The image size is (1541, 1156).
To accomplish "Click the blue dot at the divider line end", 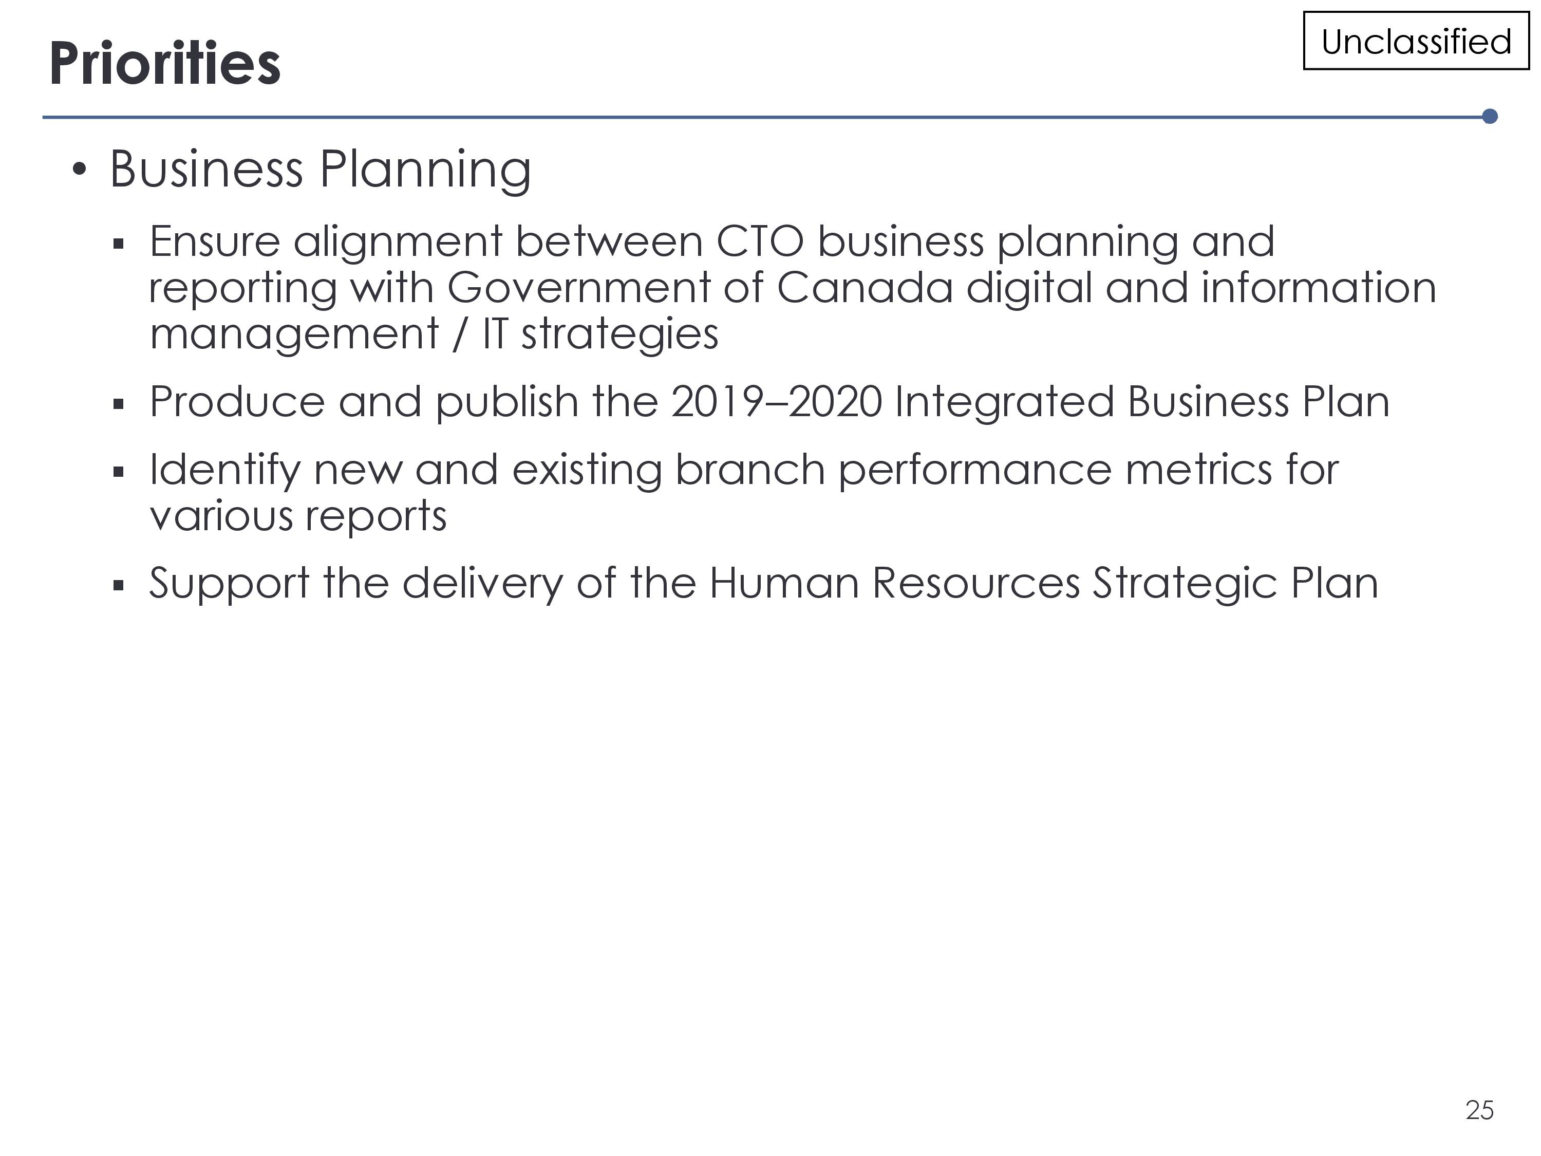I will (1490, 116).
